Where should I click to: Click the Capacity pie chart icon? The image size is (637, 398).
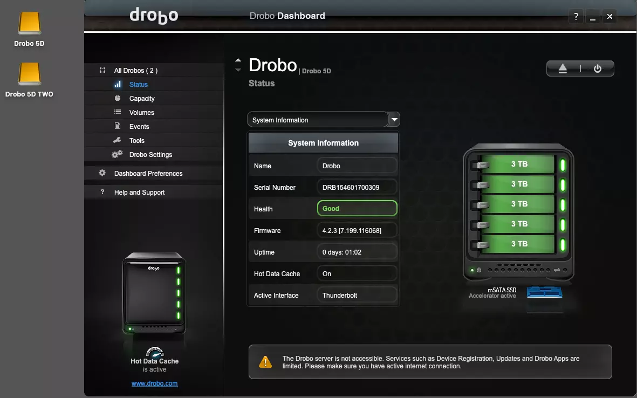point(118,98)
